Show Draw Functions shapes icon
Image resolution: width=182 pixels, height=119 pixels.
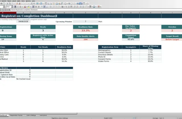pos(87,4)
